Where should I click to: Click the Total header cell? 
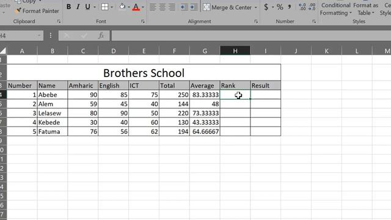click(x=174, y=86)
